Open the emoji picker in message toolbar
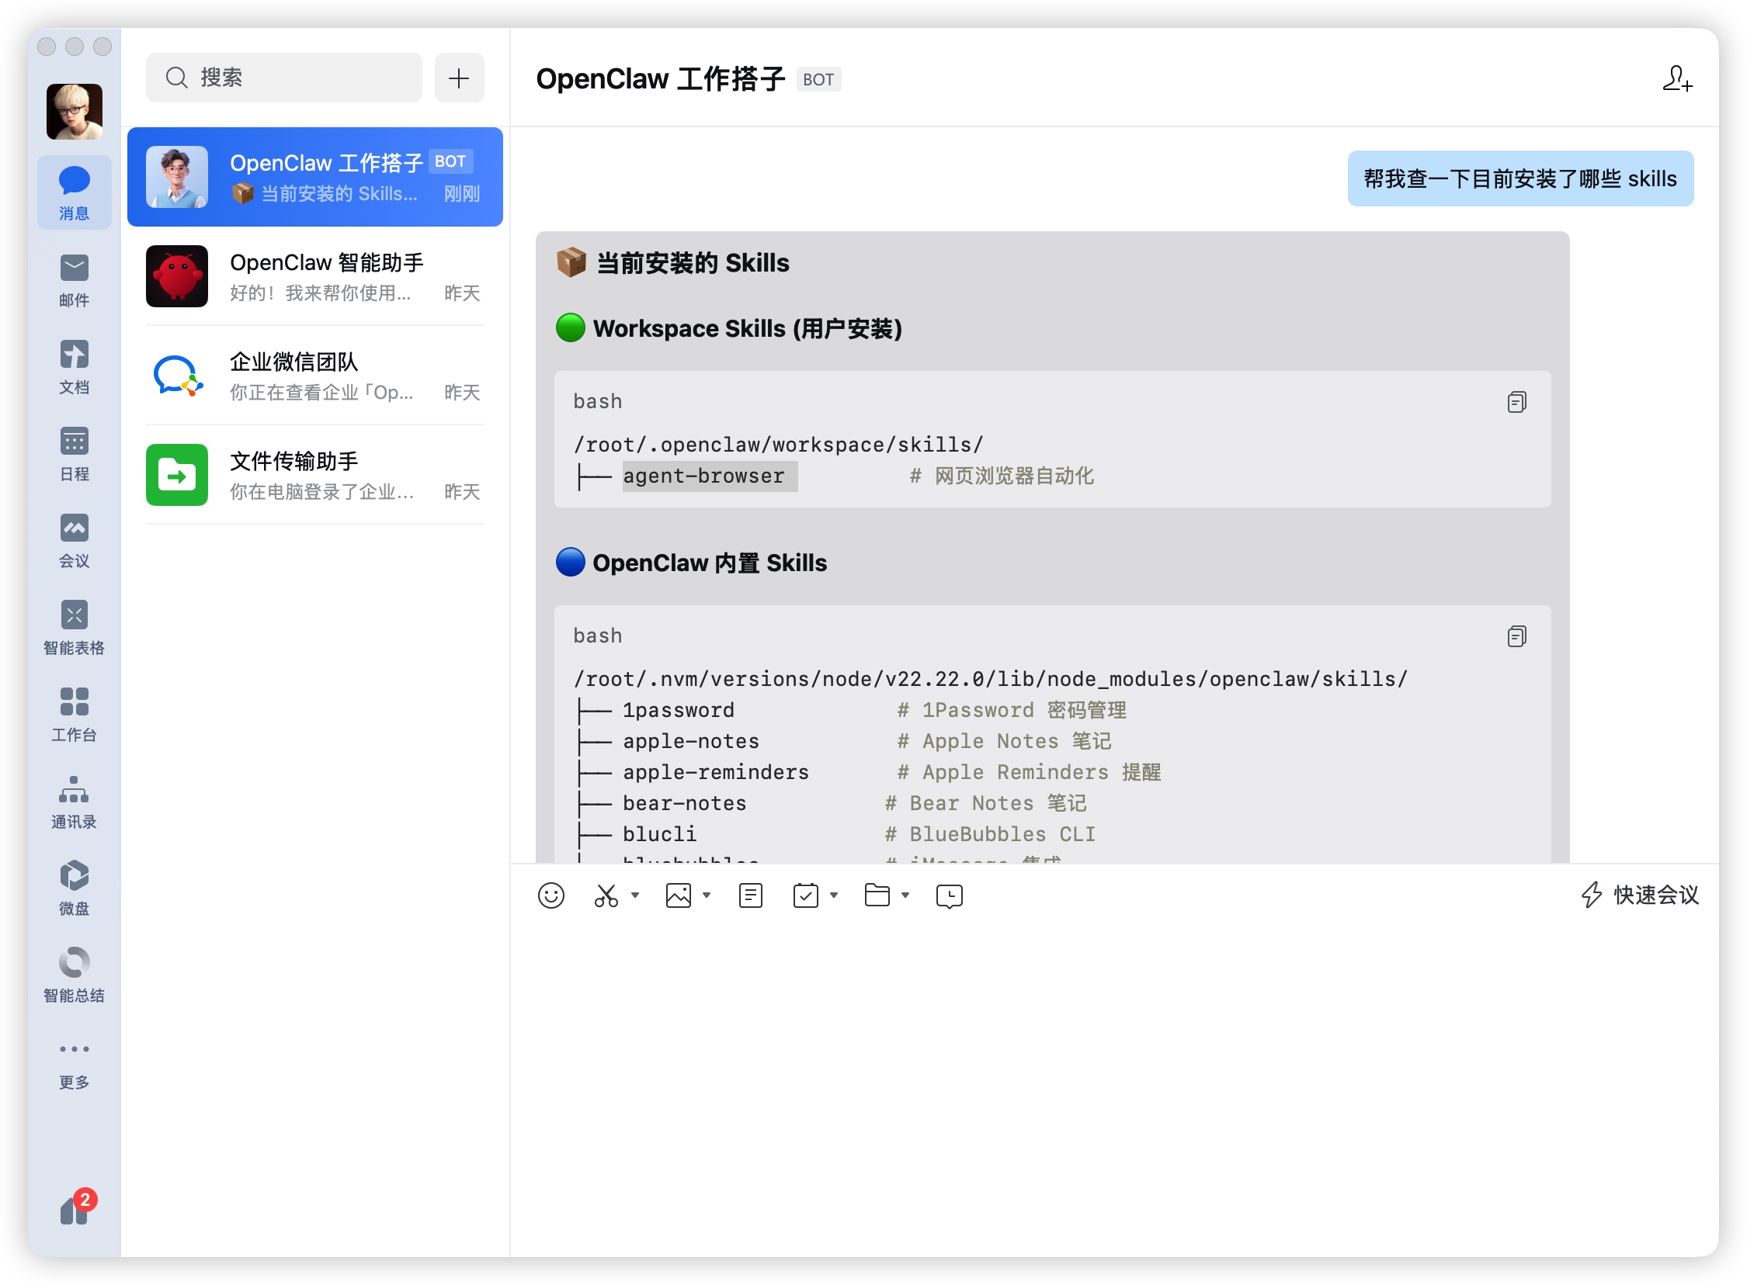 click(x=551, y=895)
